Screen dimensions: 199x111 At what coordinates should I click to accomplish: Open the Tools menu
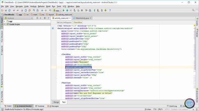(x=59, y=6)
